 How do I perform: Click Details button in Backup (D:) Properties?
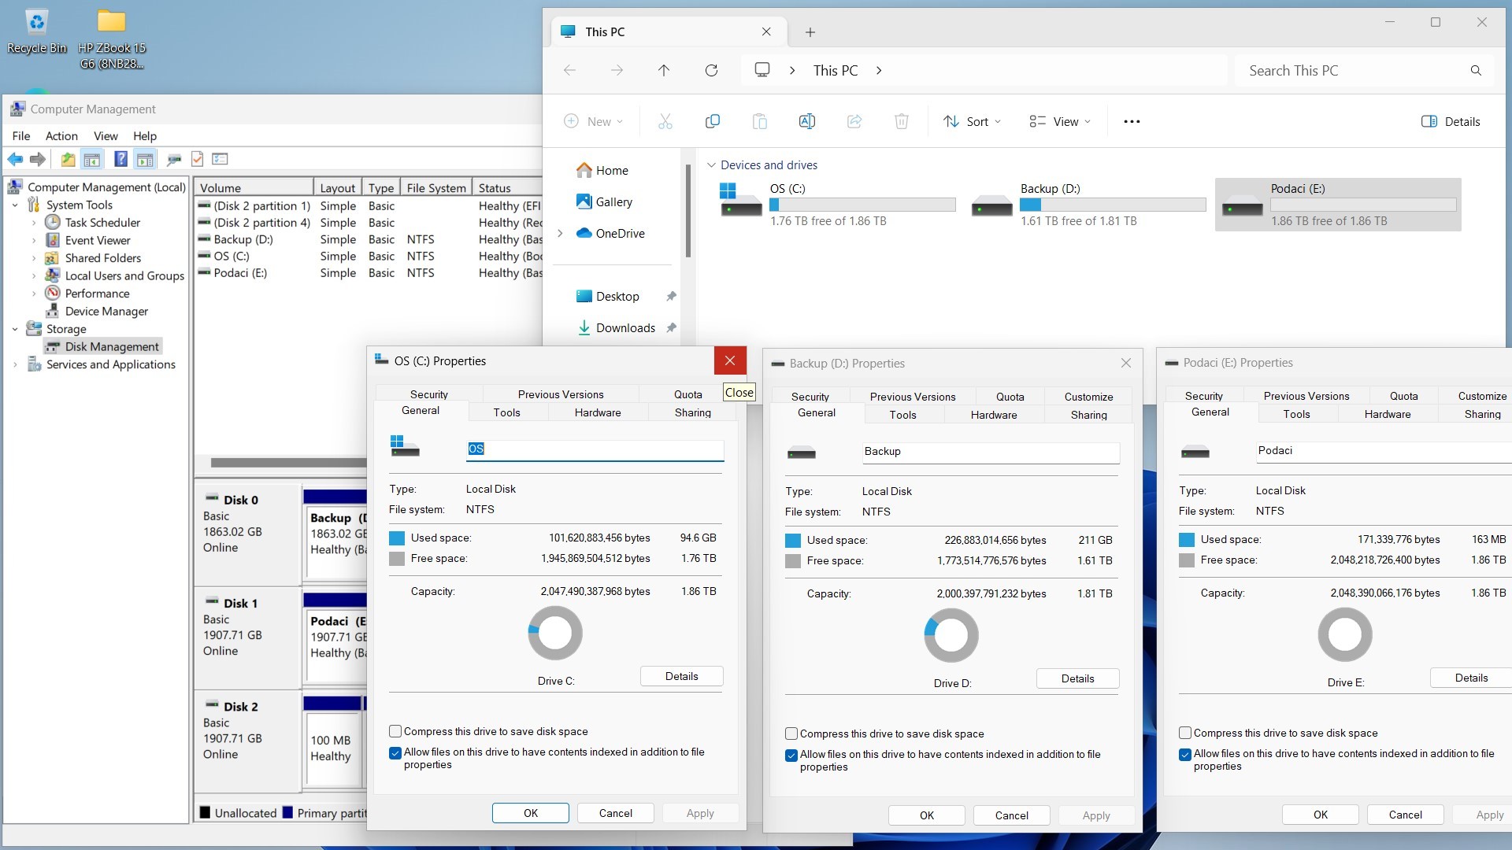[x=1078, y=678]
